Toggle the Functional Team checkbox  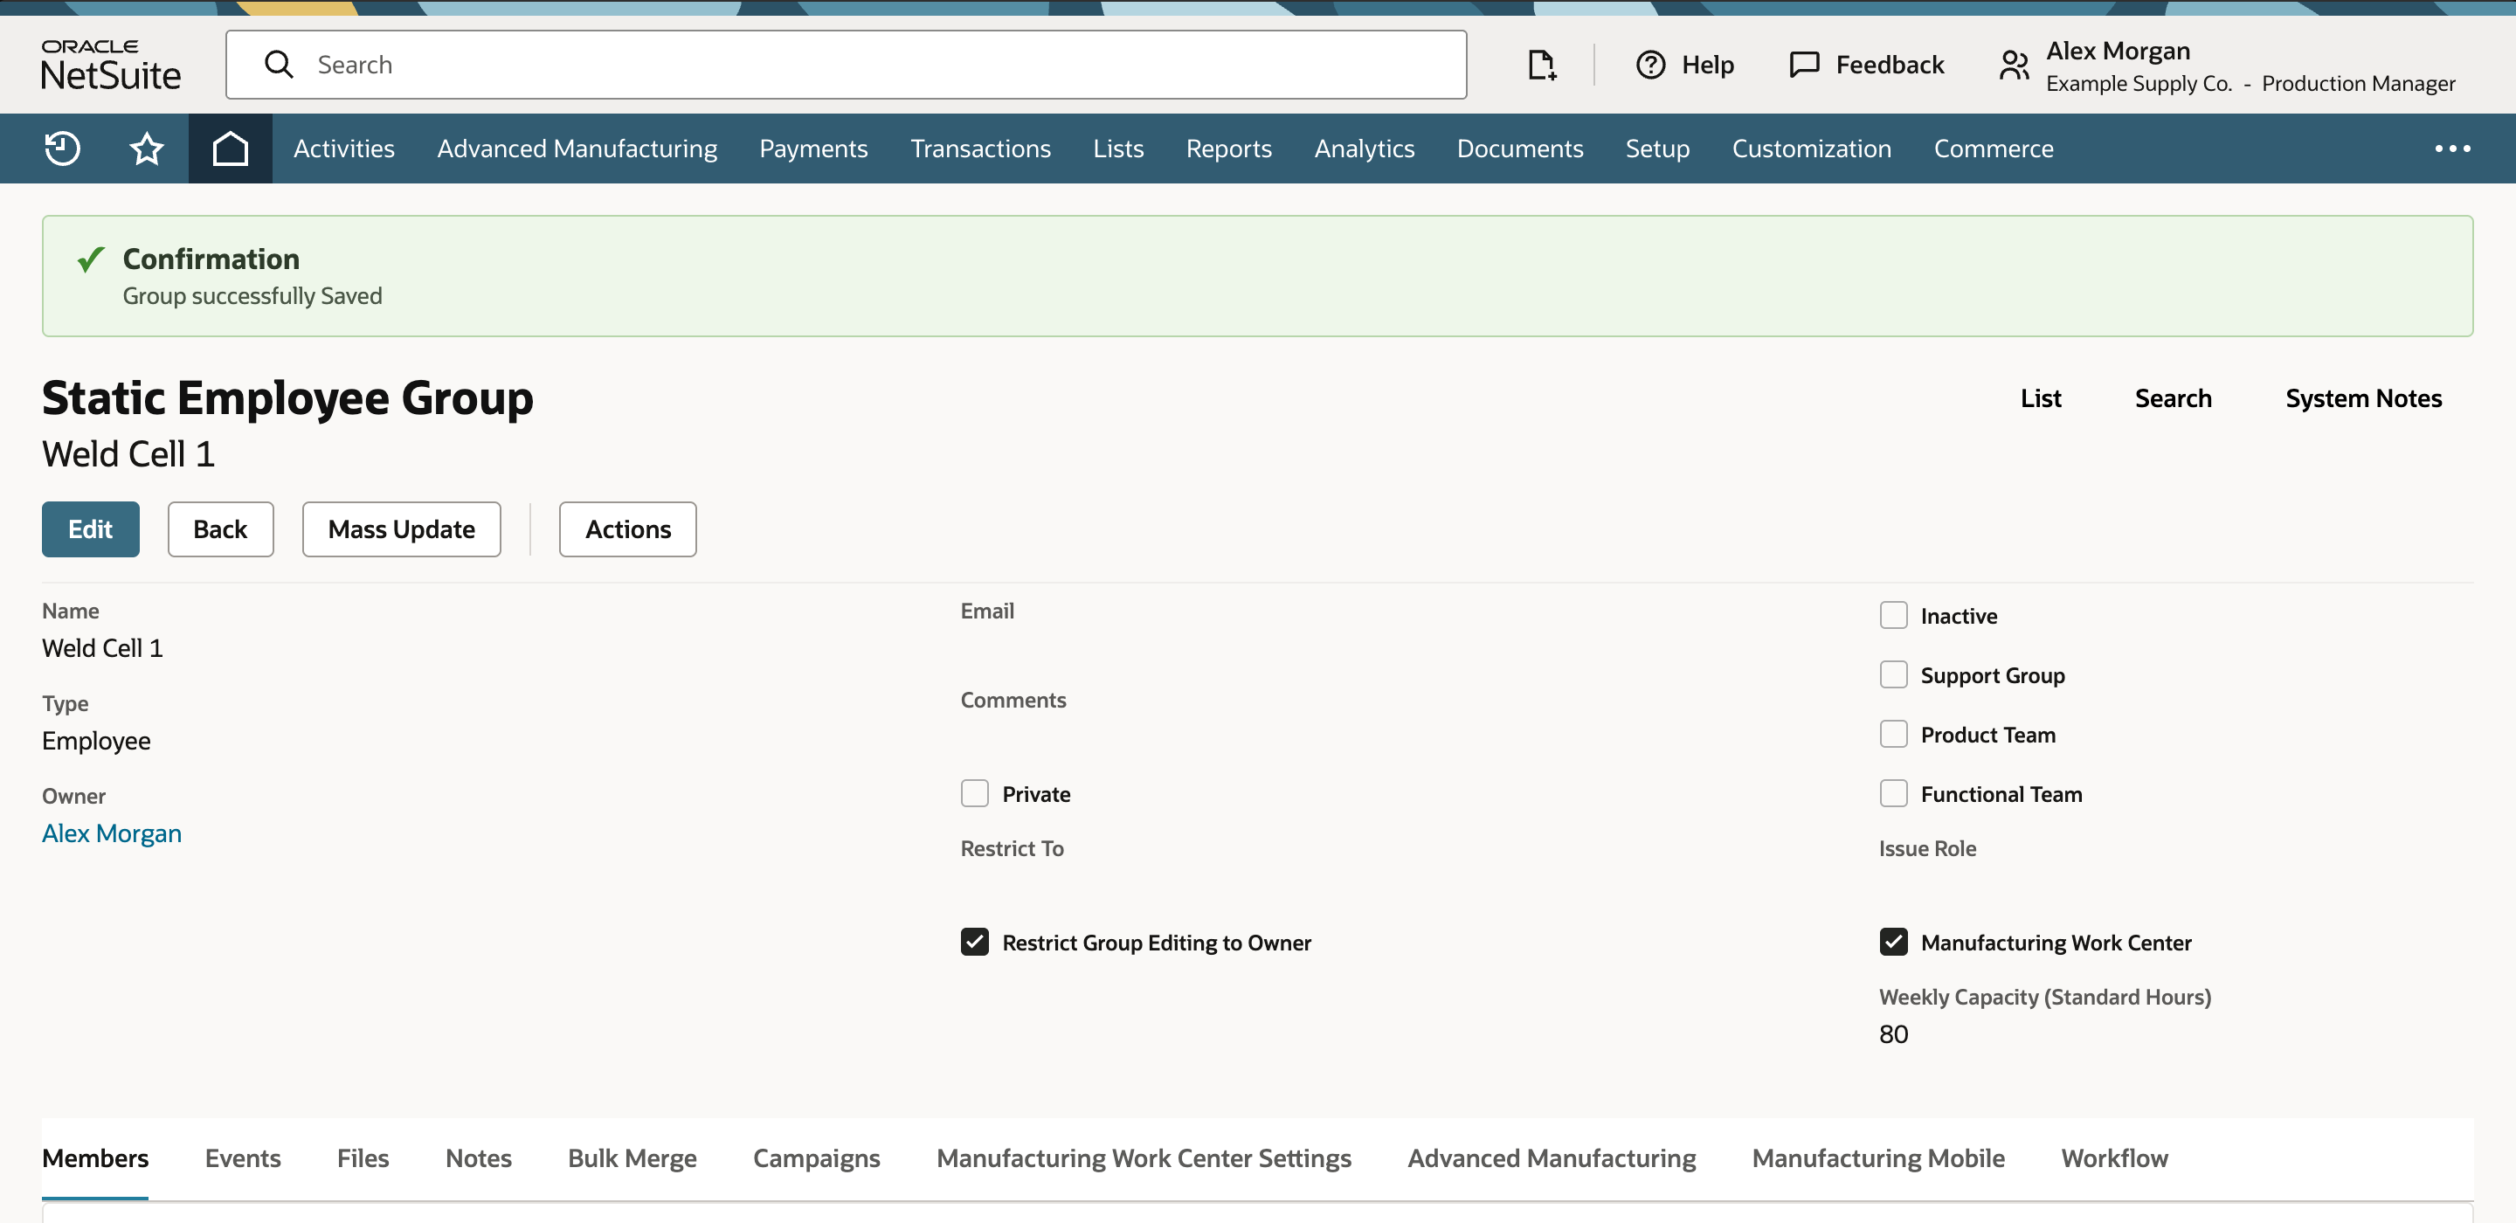pos(1893,793)
